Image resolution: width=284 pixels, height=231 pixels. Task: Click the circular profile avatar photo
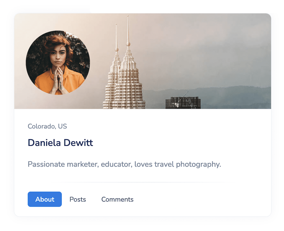tap(58, 63)
